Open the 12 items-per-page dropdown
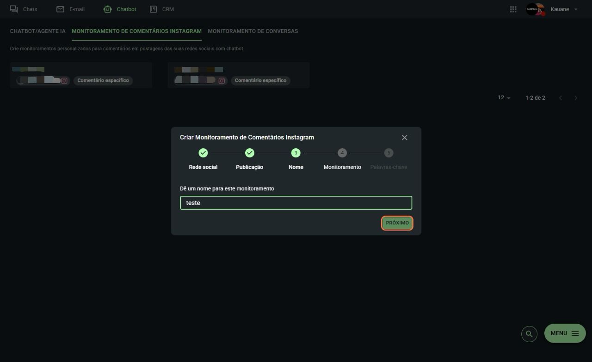The height and width of the screenshot is (362, 592). (504, 98)
